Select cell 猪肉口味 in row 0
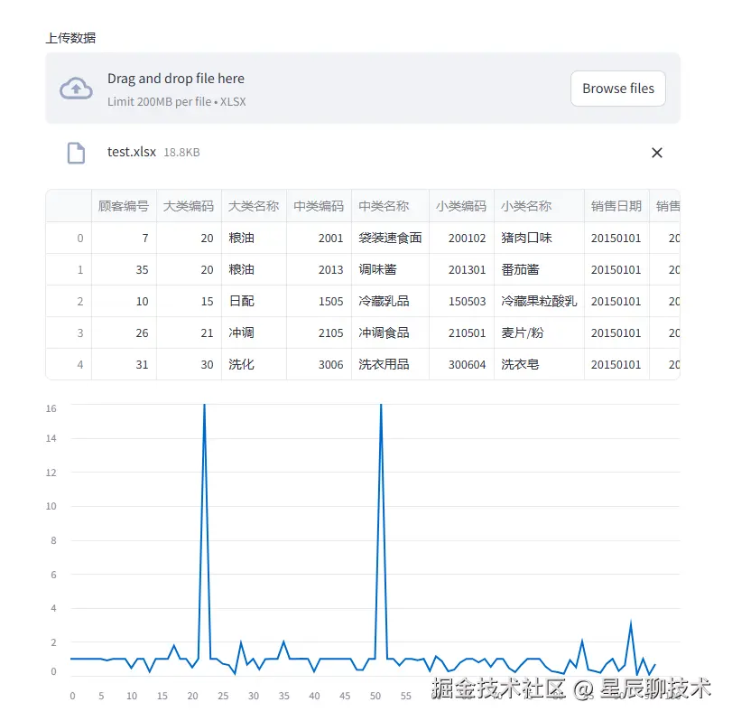732x721 pixels. coord(539,238)
